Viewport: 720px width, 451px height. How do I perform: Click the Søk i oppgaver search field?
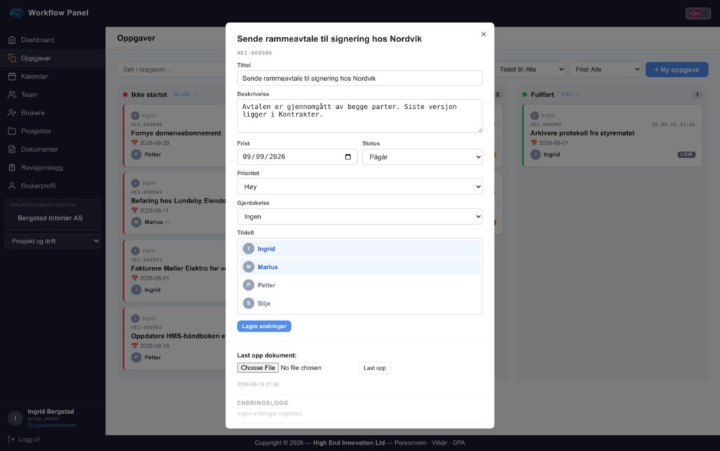pos(172,70)
